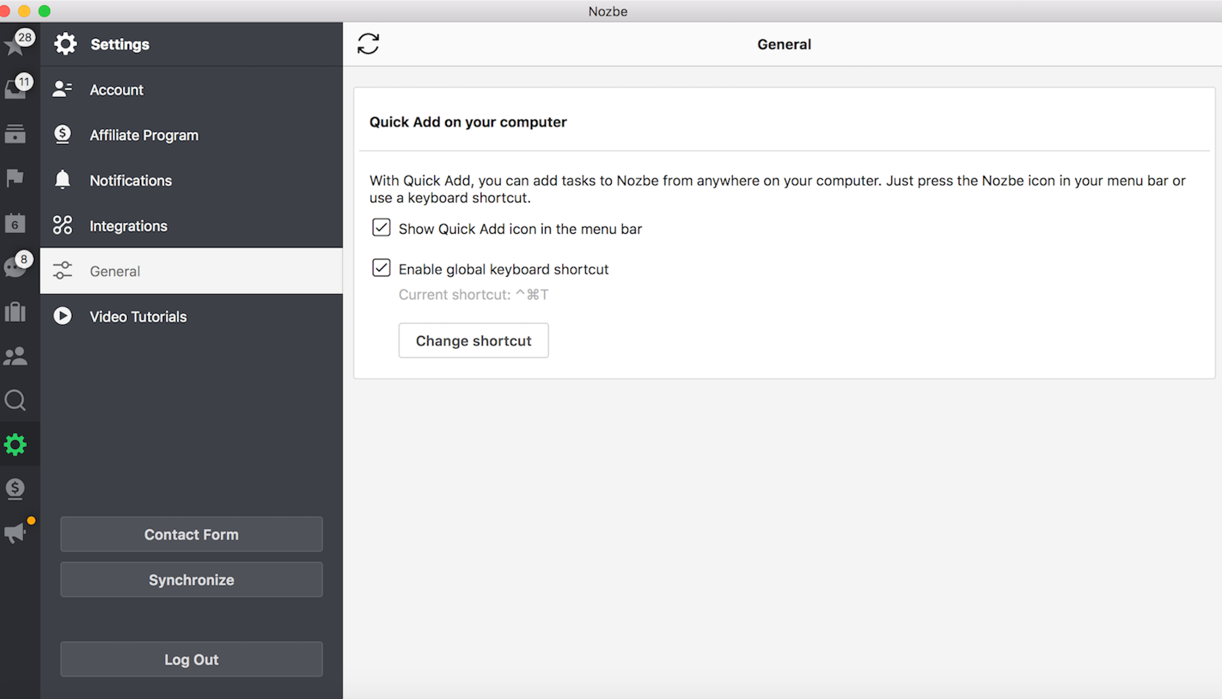
Task: Open Account settings
Action: [191, 90]
